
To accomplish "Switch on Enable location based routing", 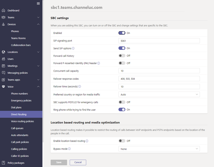I will (x=122, y=141).
